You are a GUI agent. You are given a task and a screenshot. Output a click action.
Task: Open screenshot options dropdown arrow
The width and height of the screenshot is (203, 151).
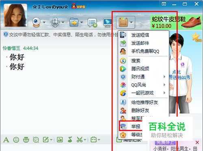85,140
